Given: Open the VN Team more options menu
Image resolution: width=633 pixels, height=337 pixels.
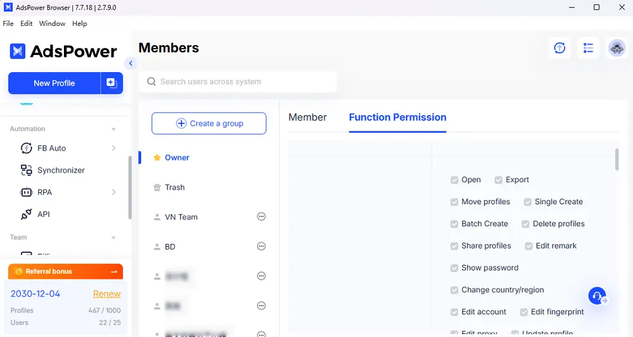Looking at the screenshot, I should 261,217.
